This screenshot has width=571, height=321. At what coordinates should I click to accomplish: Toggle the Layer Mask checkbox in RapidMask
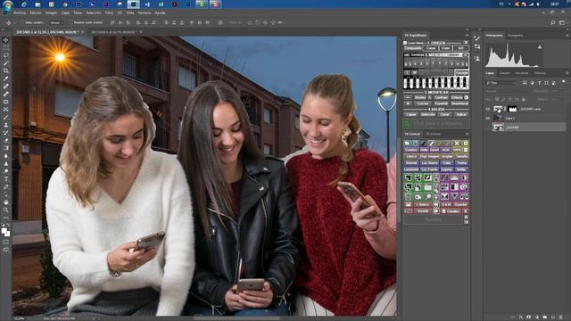[405, 43]
